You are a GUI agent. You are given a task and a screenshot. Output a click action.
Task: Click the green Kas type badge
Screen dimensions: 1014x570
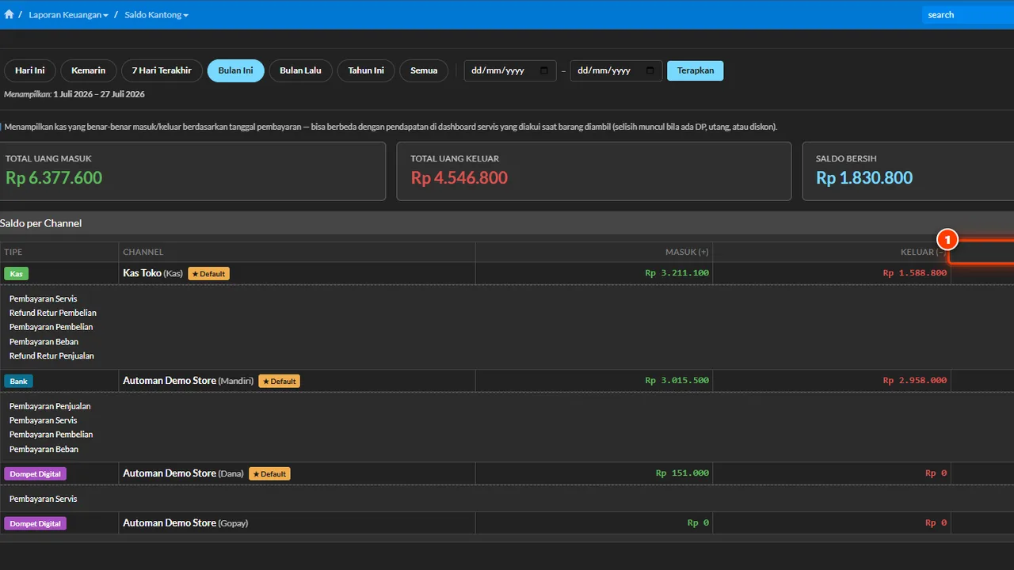tap(16, 273)
